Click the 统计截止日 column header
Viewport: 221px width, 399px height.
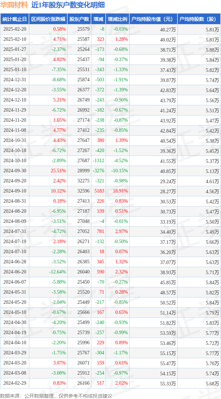[x=15, y=19]
